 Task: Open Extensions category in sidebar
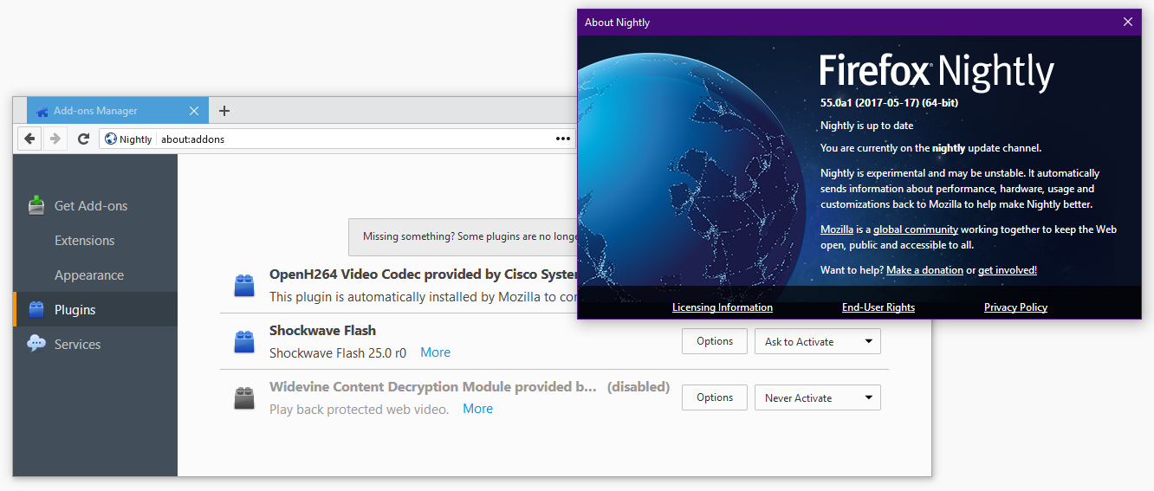point(95,240)
